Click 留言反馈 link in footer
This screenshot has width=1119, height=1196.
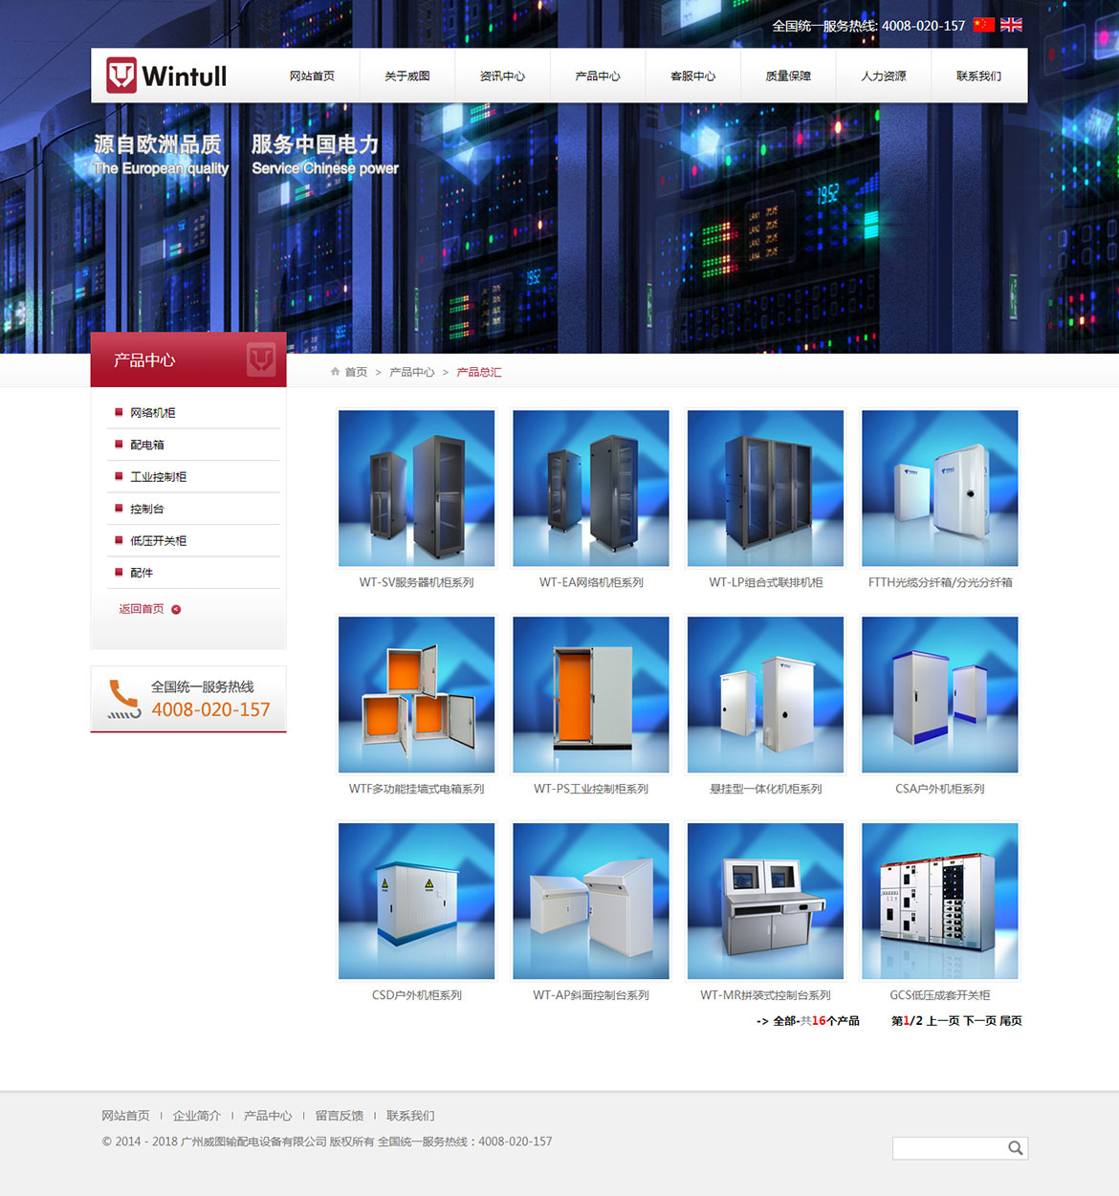click(x=340, y=1116)
